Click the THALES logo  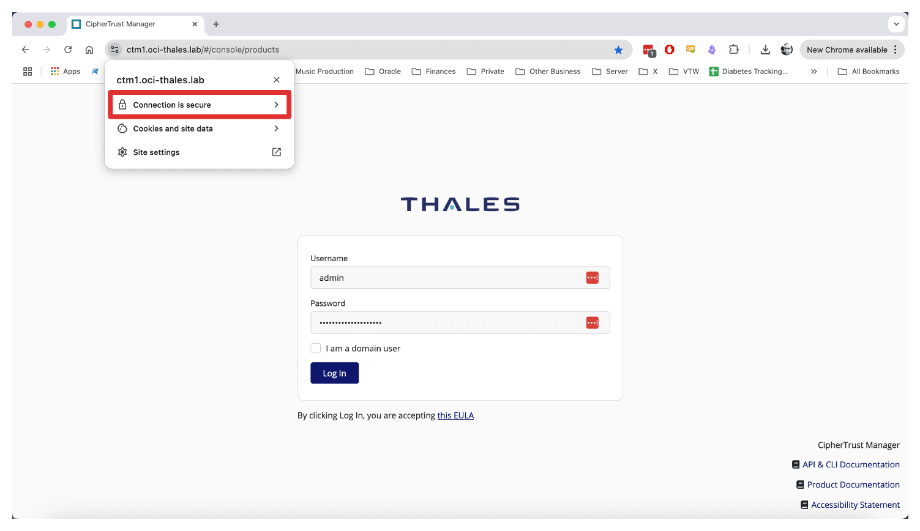(x=460, y=204)
